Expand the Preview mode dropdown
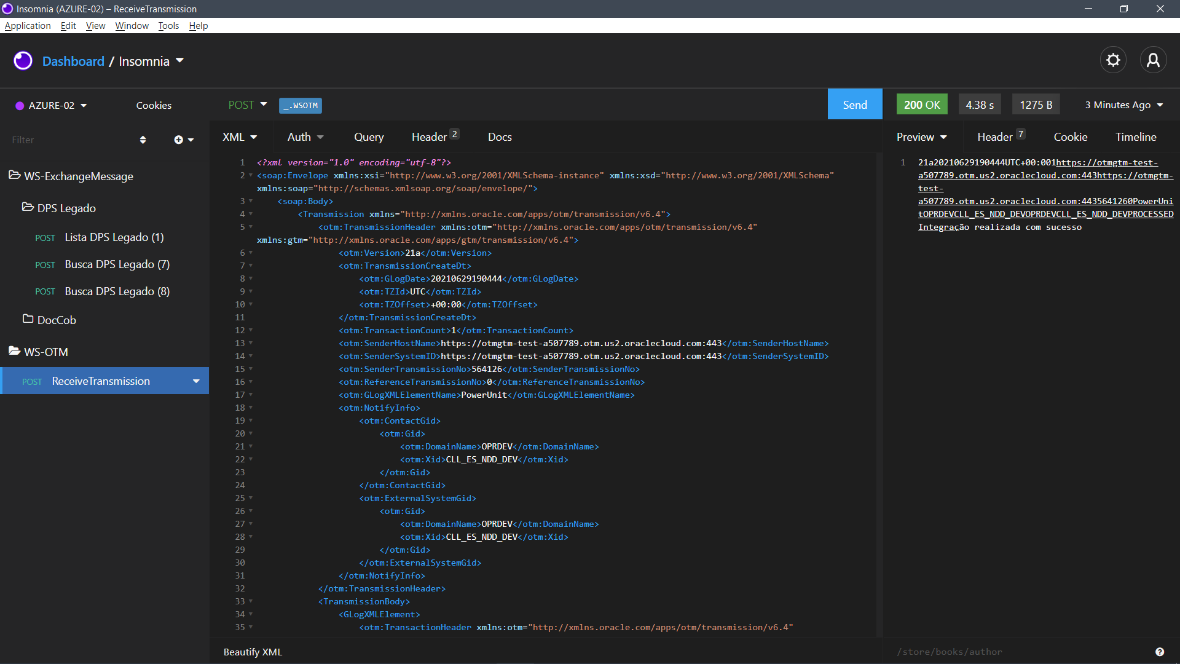Image resolution: width=1180 pixels, height=664 pixels. point(921,137)
